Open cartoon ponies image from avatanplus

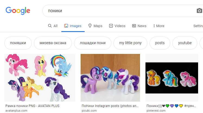point(40,78)
